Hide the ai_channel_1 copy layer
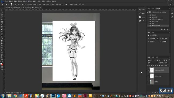The image size is (174, 98). coord(148,70)
